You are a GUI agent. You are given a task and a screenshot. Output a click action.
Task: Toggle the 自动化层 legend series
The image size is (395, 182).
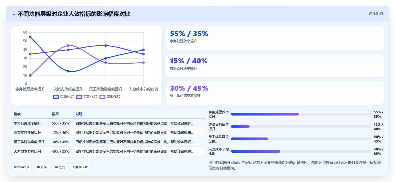tap(64, 97)
